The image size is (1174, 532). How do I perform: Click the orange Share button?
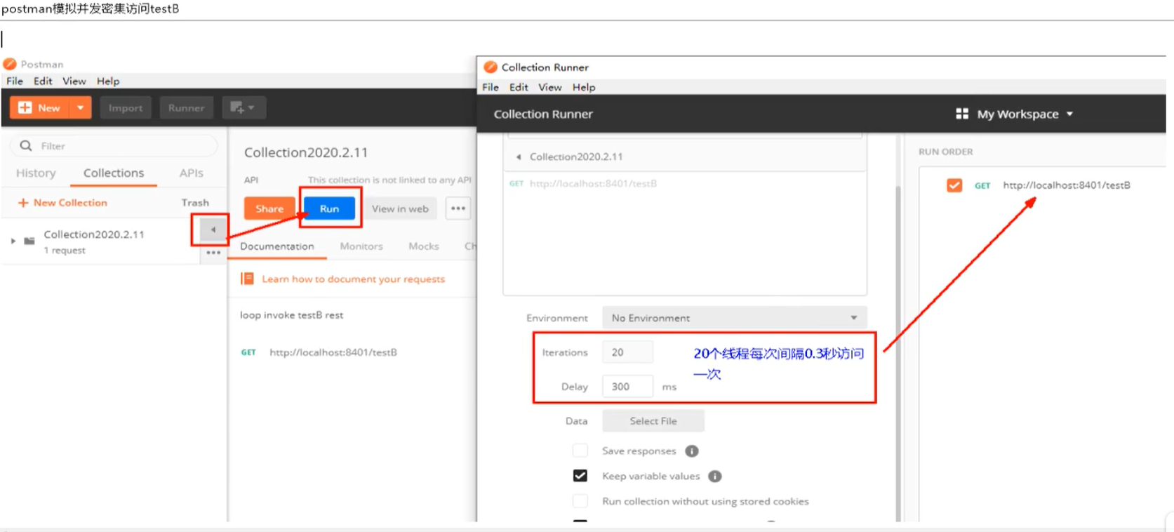coord(269,208)
